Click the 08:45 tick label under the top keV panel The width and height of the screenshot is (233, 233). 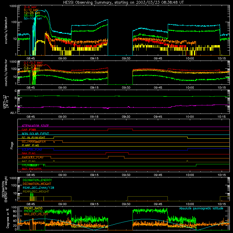coord(31,59)
